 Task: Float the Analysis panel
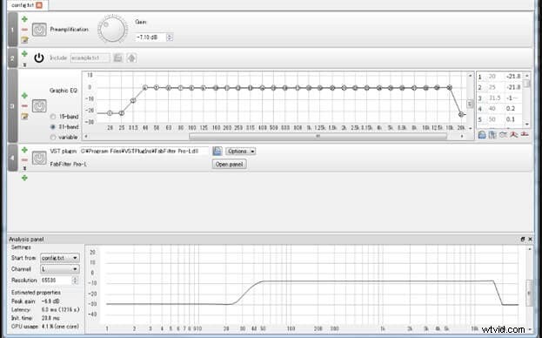tap(523, 239)
